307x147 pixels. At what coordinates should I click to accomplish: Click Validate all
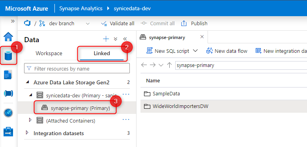pos(118,24)
